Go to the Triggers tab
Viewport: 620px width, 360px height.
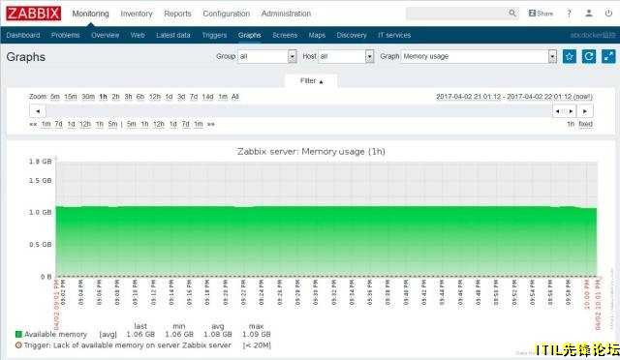(x=214, y=35)
